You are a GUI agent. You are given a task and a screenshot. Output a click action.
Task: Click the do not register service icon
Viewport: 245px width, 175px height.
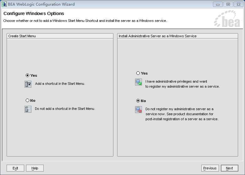coord(139,110)
